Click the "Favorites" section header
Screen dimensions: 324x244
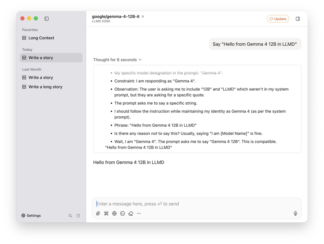30,30
